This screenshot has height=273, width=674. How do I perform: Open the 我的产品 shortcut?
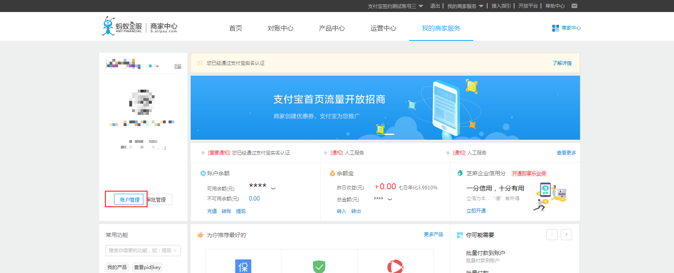pos(117,267)
